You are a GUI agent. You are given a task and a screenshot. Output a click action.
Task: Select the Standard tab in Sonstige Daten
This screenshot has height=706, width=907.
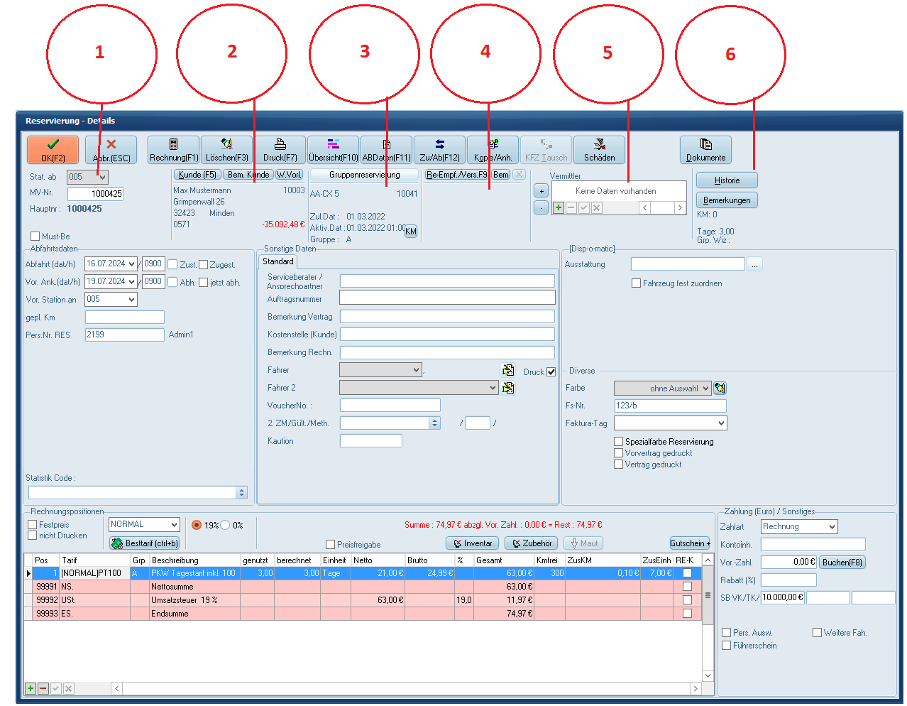pyautogui.click(x=278, y=261)
